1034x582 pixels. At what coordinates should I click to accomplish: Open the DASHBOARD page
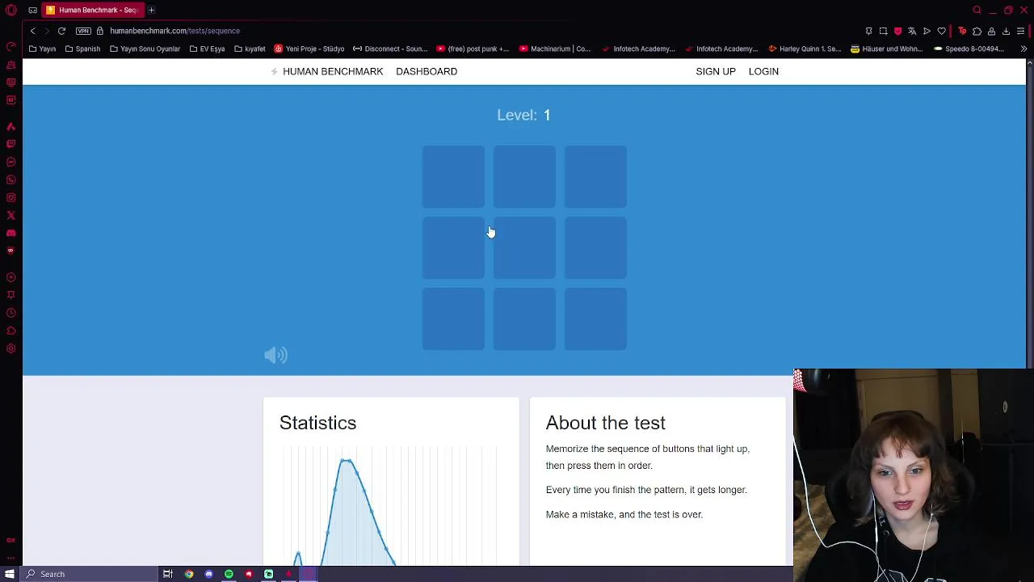click(427, 72)
